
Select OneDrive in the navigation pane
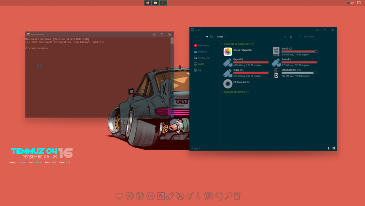point(202,52)
